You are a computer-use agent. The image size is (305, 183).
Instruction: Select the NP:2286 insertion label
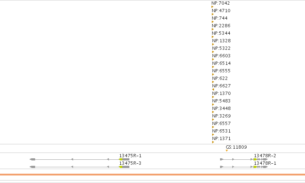[x=221, y=26]
